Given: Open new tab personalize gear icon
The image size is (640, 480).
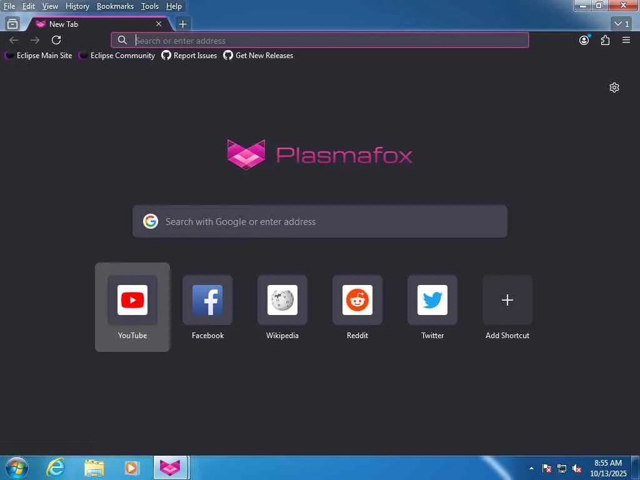Looking at the screenshot, I should click(614, 87).
